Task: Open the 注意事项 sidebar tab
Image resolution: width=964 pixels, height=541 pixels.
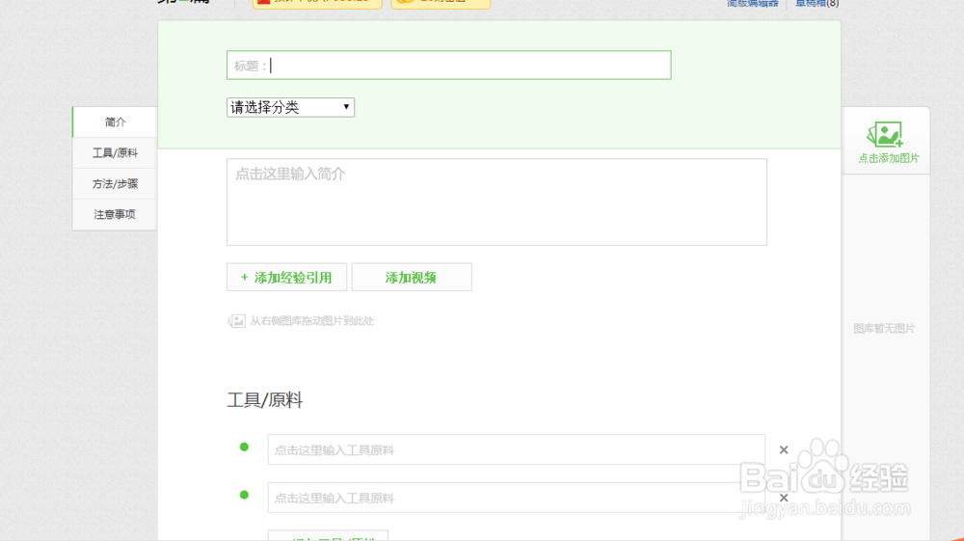Action: point(115,214)
